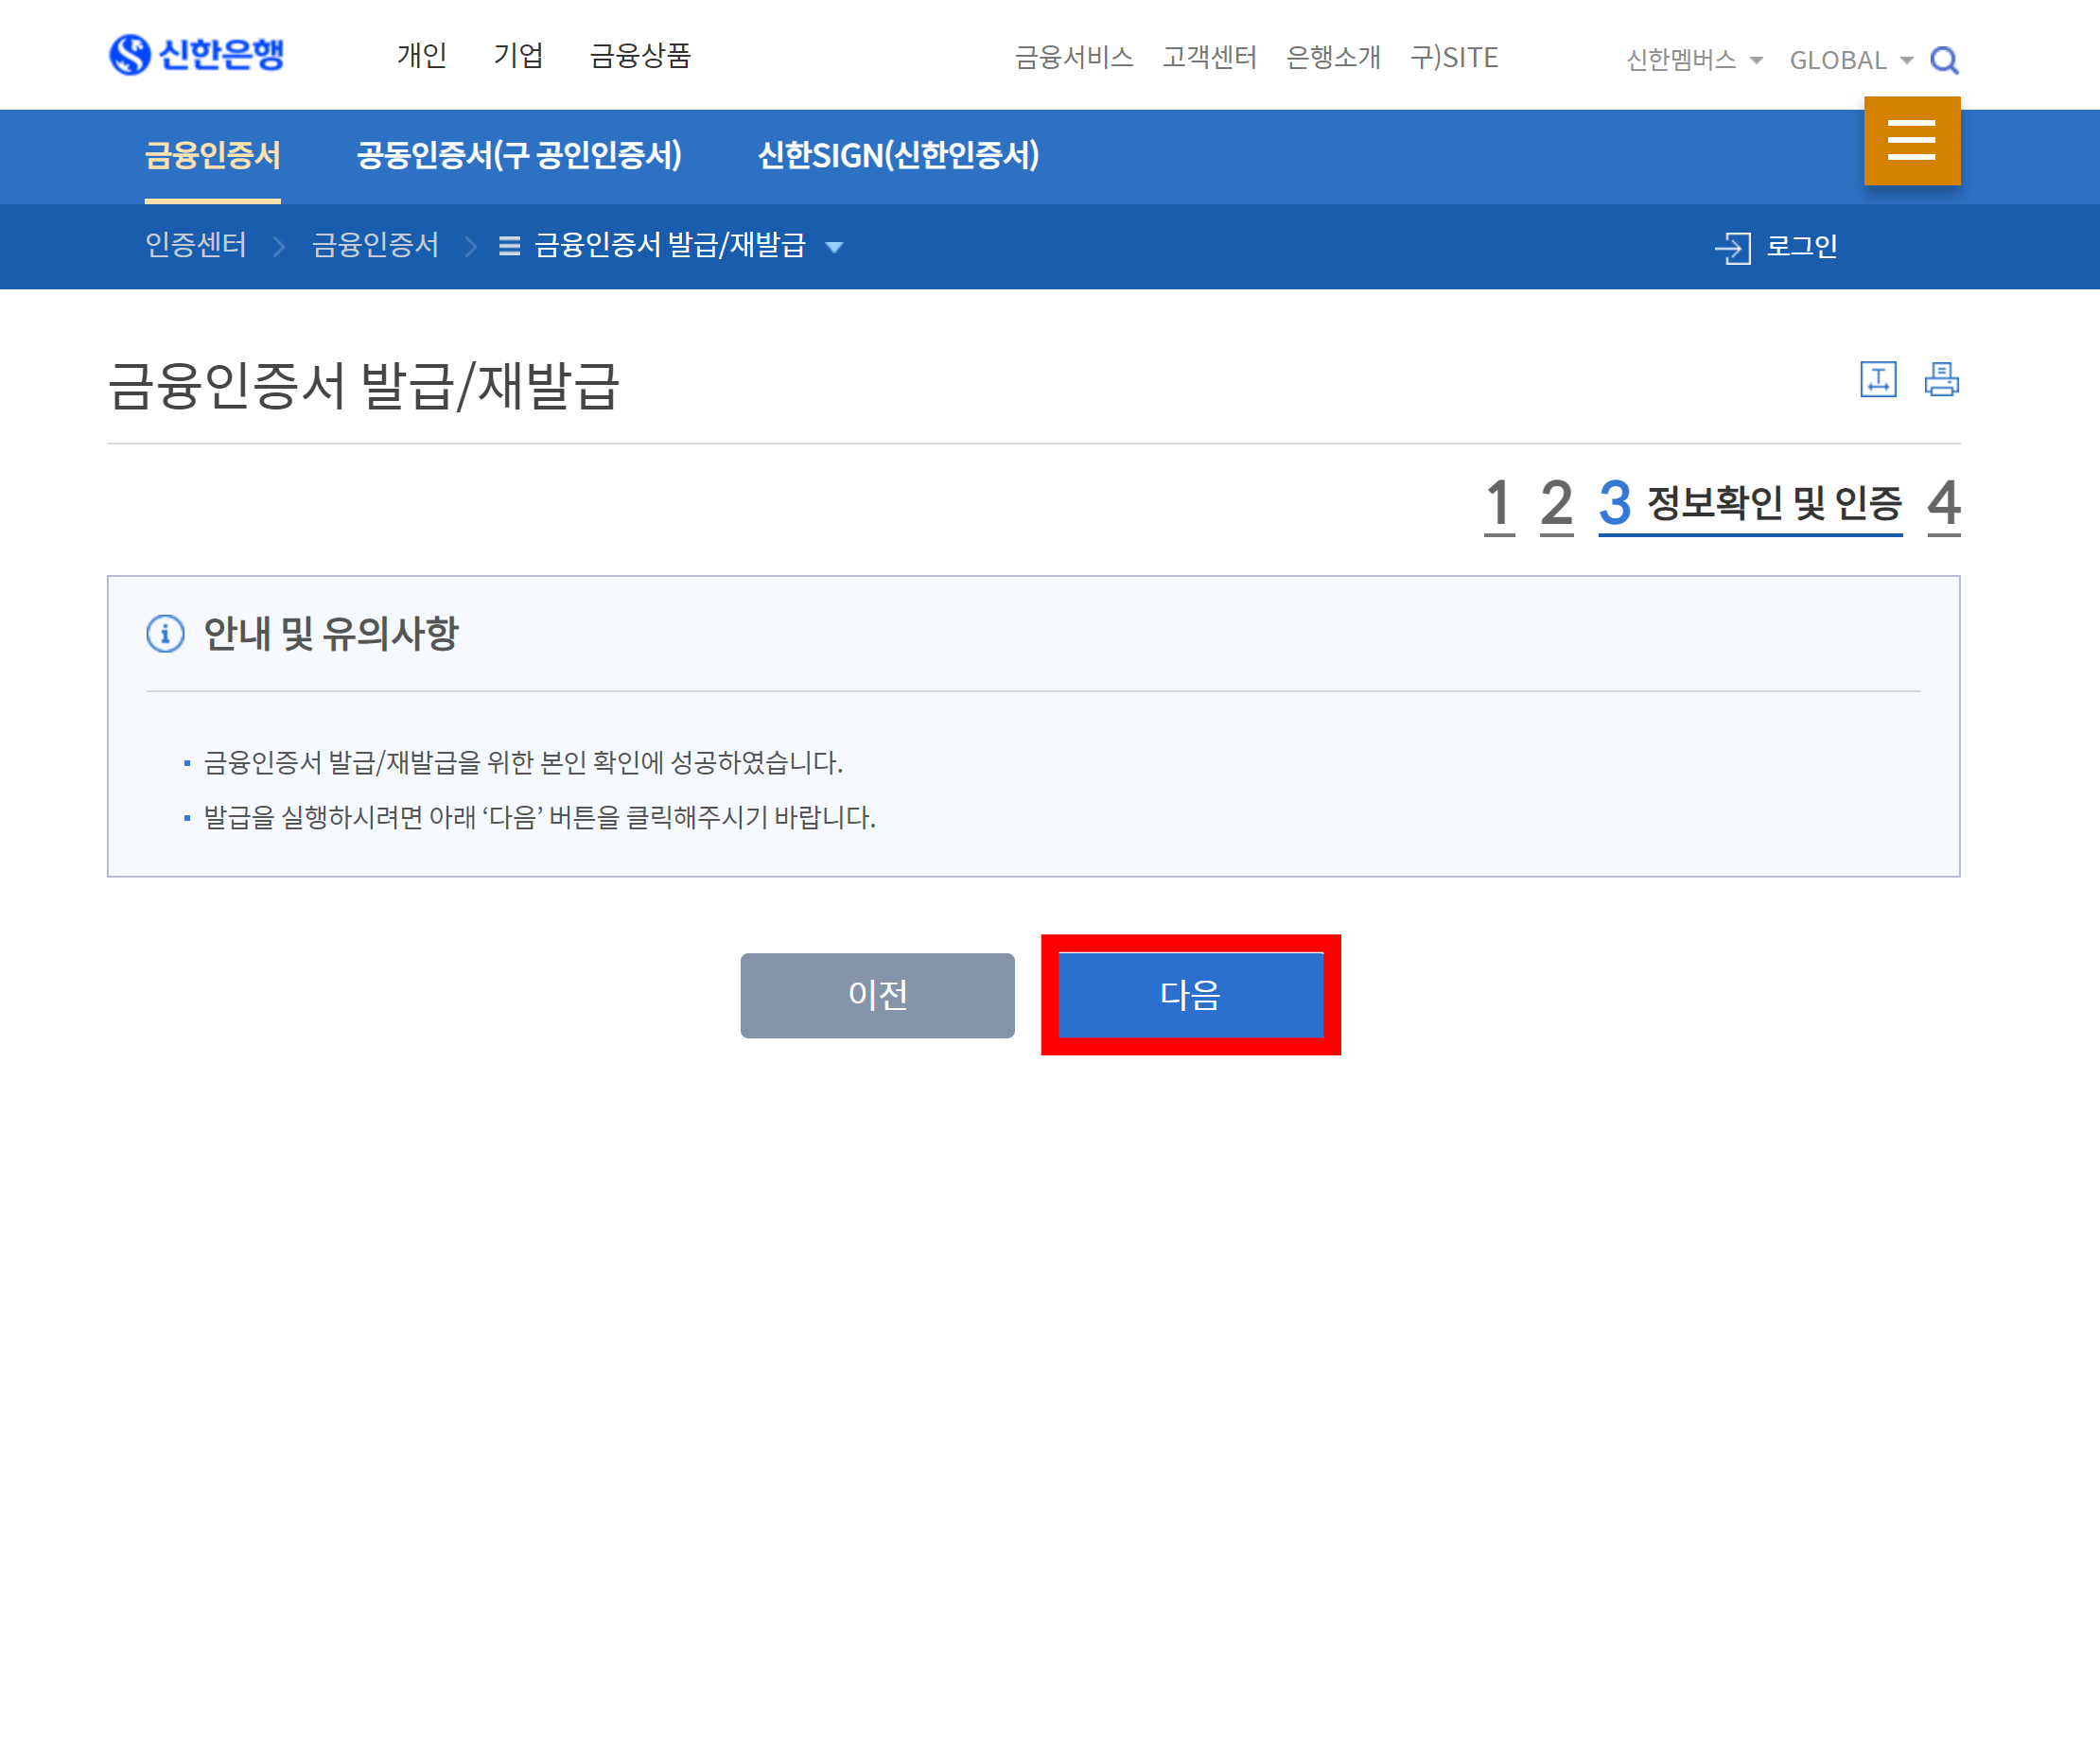This screenshot has width=2100, height=1759.
Task: Open the search magnifier icon
Action: tap(1943, 60)
